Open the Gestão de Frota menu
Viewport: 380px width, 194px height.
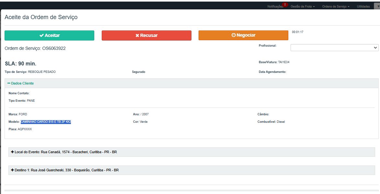[x=303, y=6]
